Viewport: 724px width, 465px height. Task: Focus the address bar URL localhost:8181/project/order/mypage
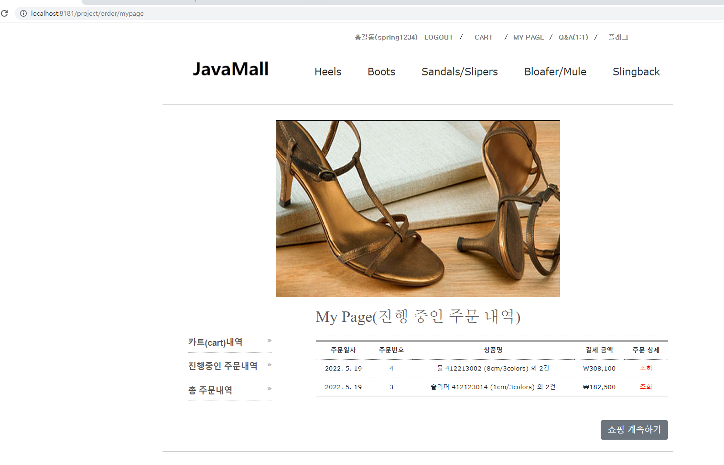87,13
